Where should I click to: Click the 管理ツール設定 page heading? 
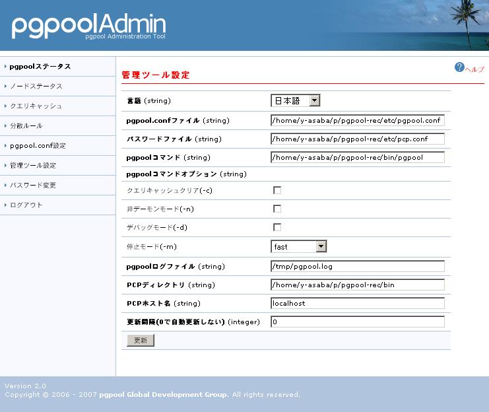pos(156,75)
